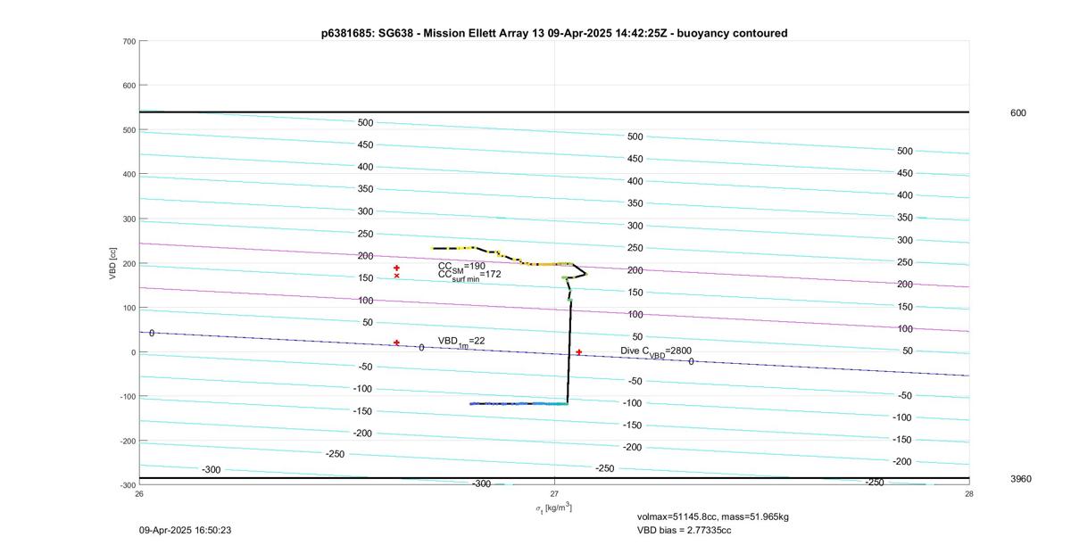Select the x-axis tick label 26
Image resolution: width=1071 pixels, height=545 pixels.
[x=139, y=493]
